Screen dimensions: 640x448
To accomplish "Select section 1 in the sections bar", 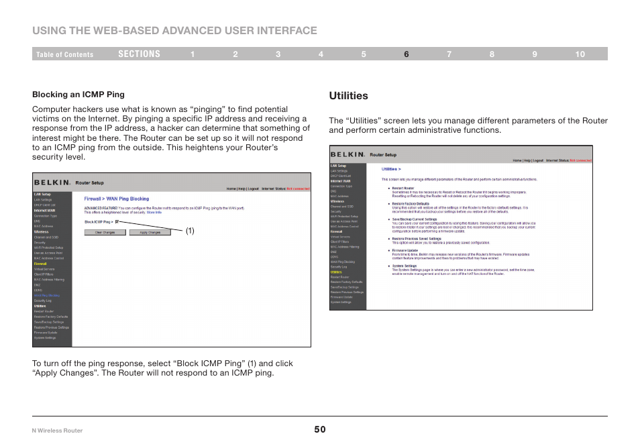I will (193, 54).
